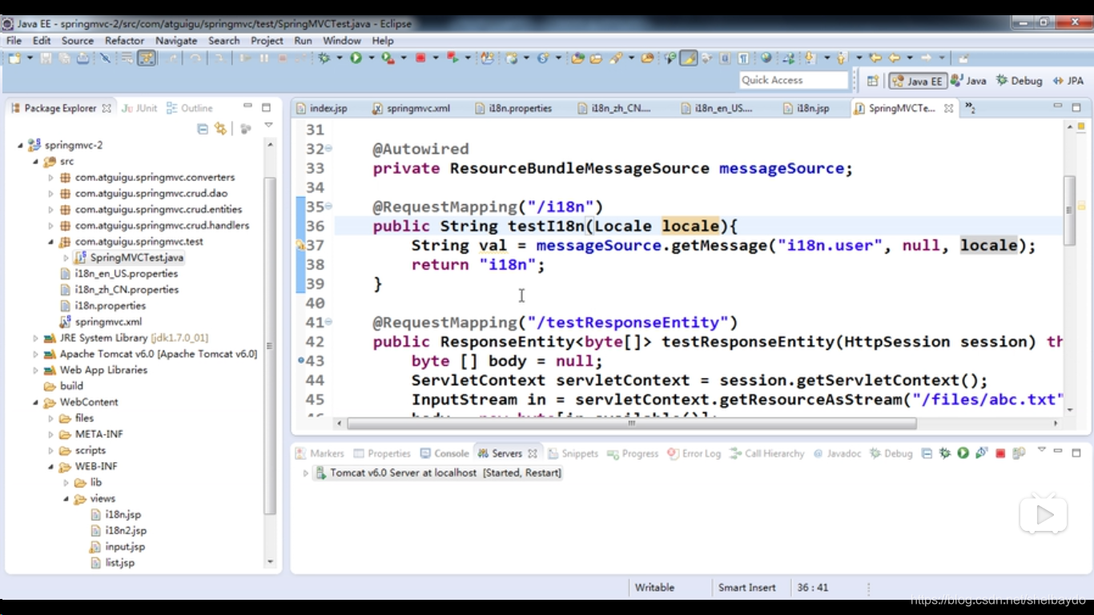Switch to the index.jsp editor tab
Viewport: 1094px width, 615px height.
click(x=321, y=108)
